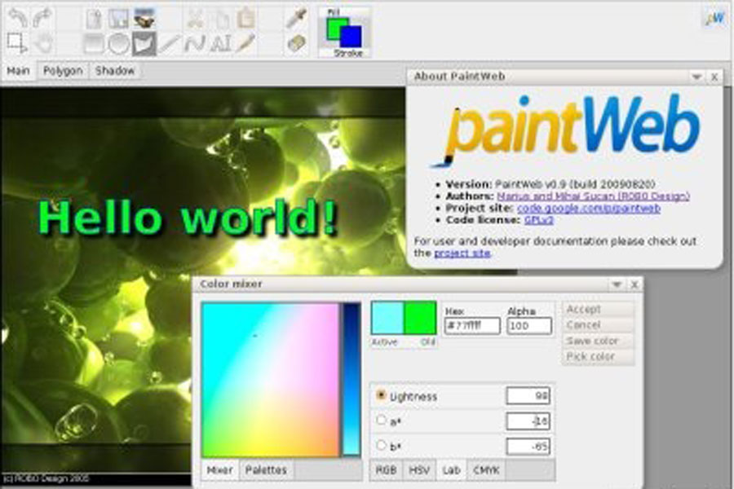Click the PaintWeb logo icon in top corner
This screenshot has width=734, height=489.
click(x=714, y=18)
